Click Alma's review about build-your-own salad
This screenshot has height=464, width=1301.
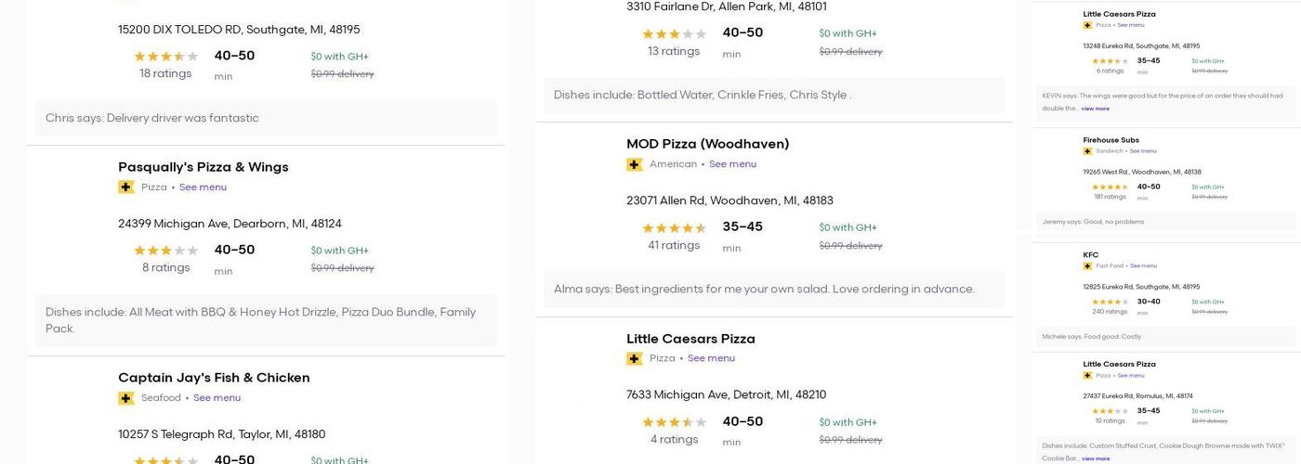point(764,290)
